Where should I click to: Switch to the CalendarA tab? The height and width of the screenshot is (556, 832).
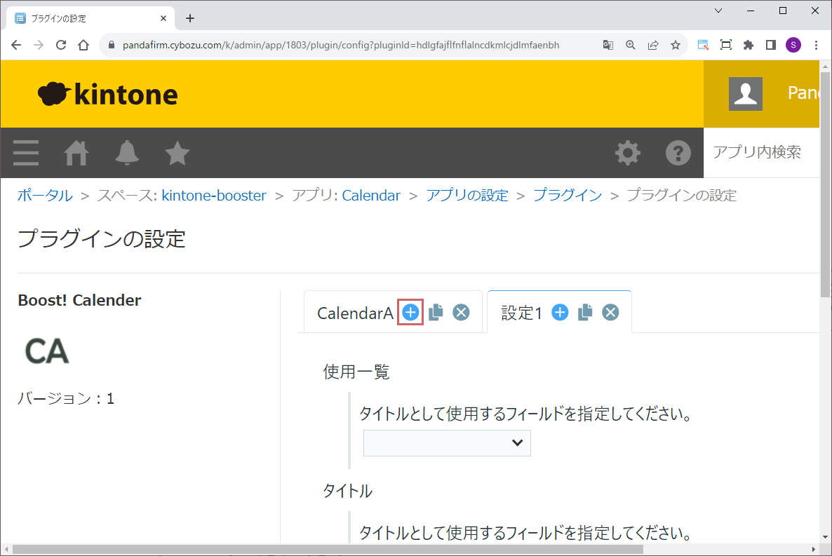(x=355, y=313)
